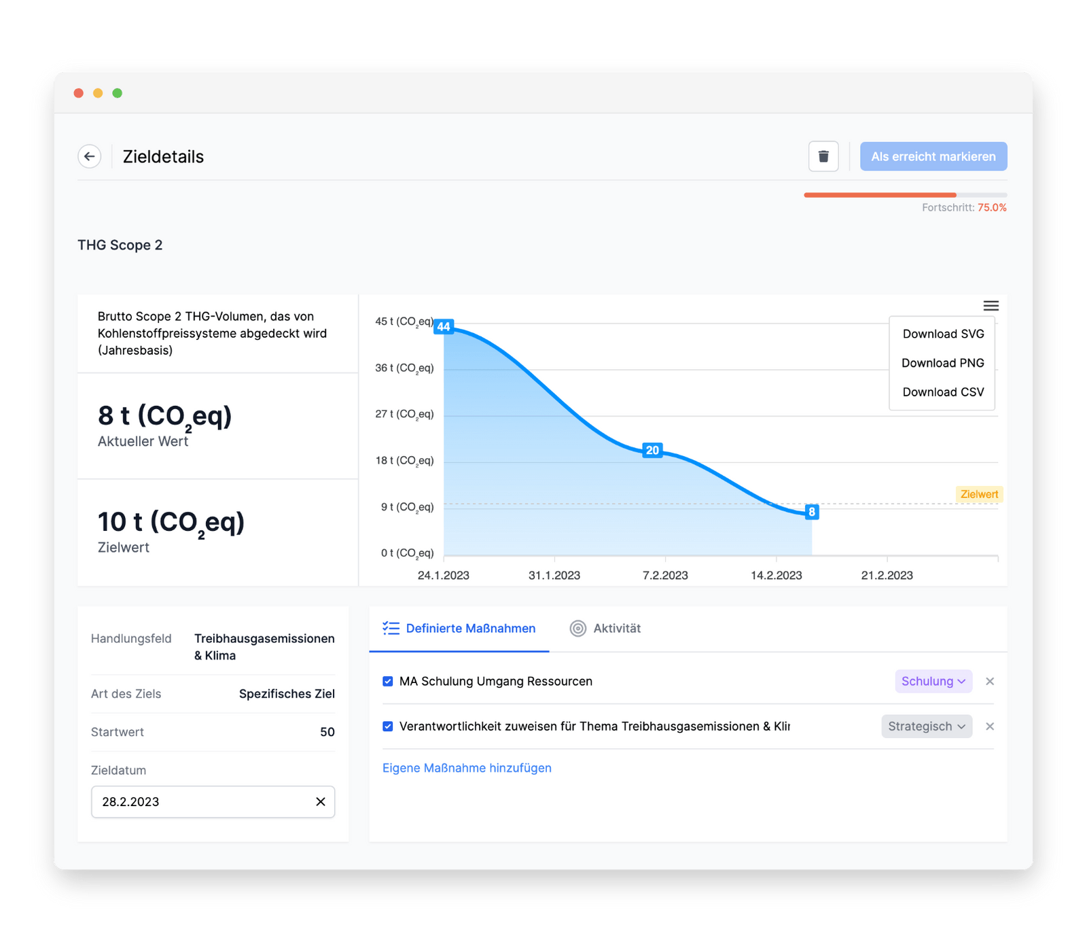Switch to the Aktivität tab

click(x=605, y=629)
